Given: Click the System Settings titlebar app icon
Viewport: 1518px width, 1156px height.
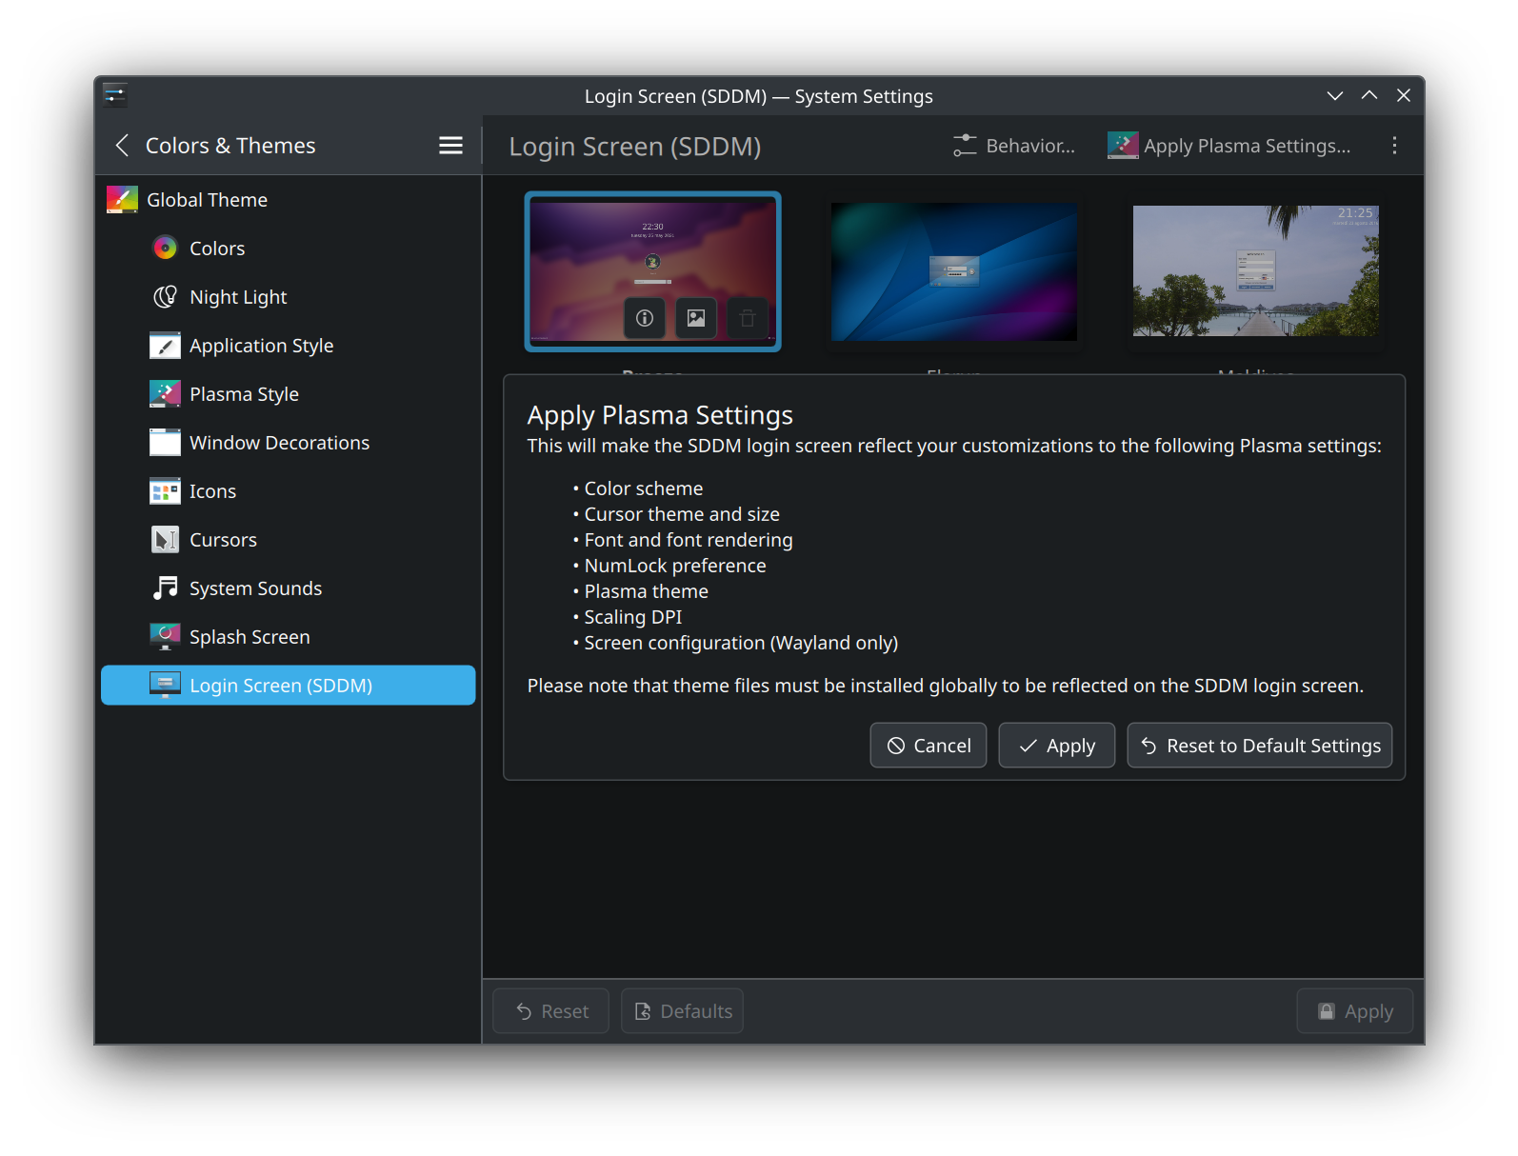Looking at the screenshot, I should coord(115,95).
